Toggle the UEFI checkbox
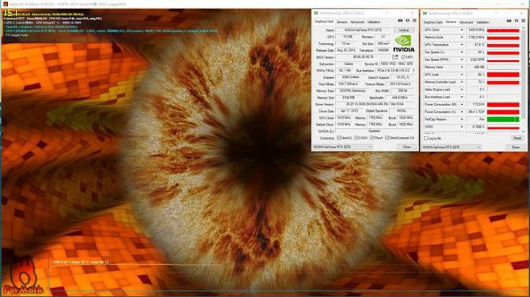 [x=403, y=57]
